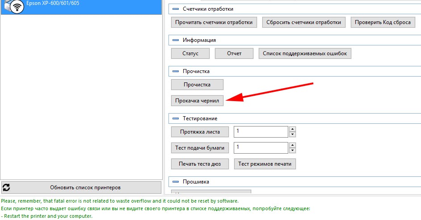Click Сбросить счетчики отработки button

[x=303, y=22]
